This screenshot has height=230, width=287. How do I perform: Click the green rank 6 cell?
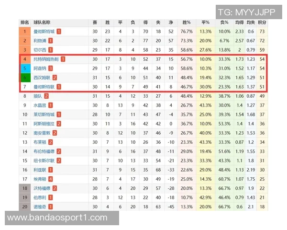25,78
